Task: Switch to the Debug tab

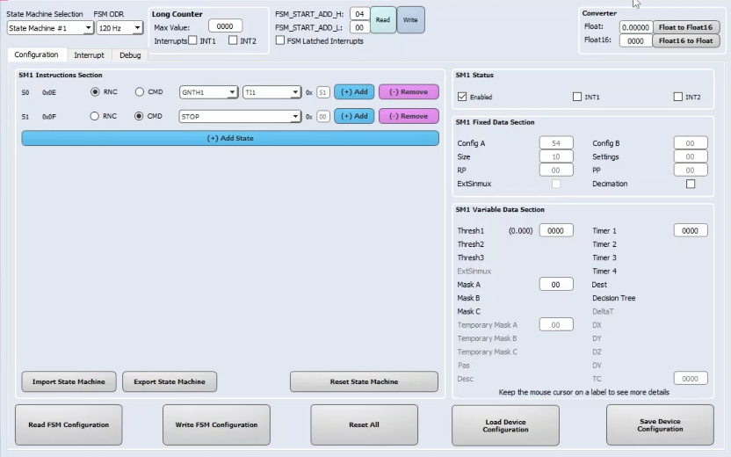Action: (130, 55)
